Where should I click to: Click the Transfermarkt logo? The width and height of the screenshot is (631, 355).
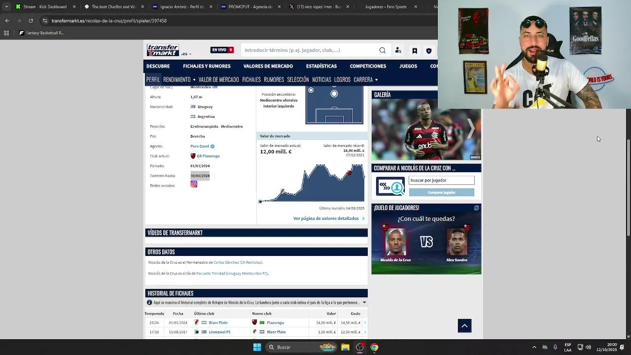163,50
